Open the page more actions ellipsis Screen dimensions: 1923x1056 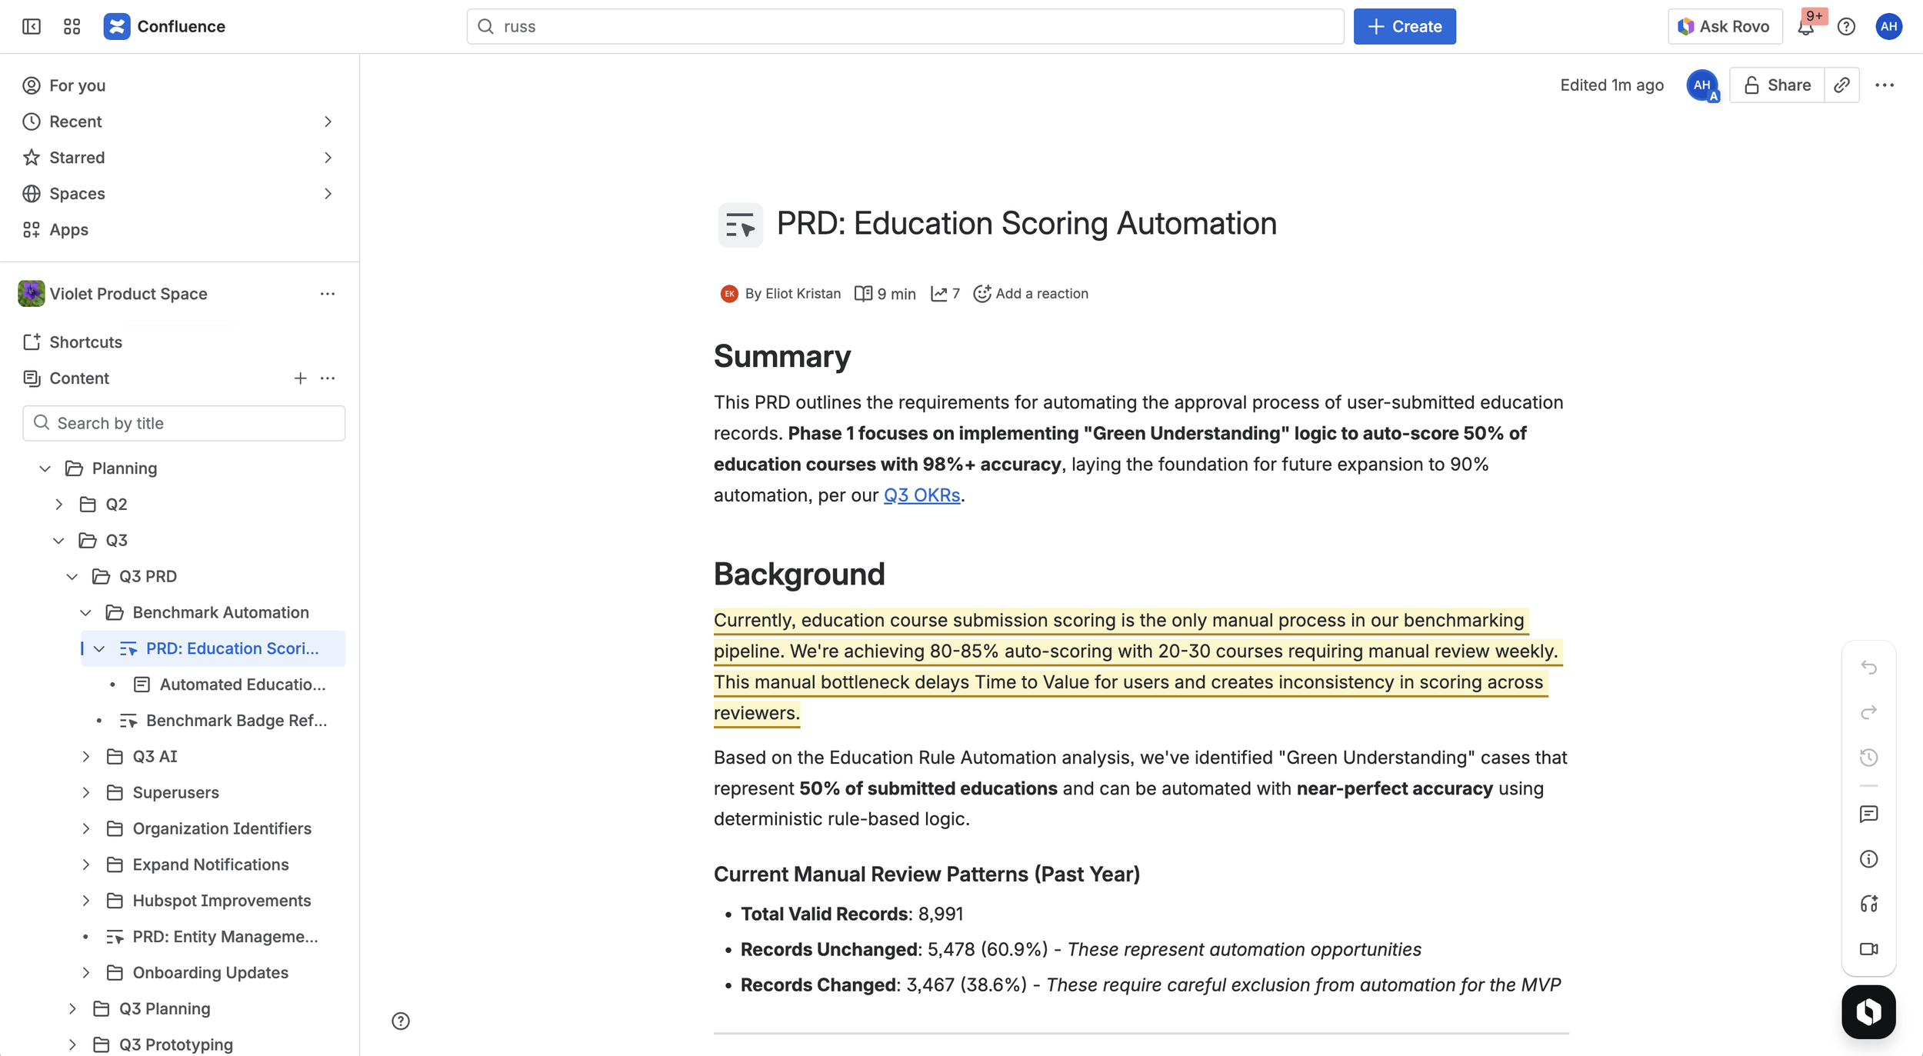pyautogui.click(x=1884, y=85)
